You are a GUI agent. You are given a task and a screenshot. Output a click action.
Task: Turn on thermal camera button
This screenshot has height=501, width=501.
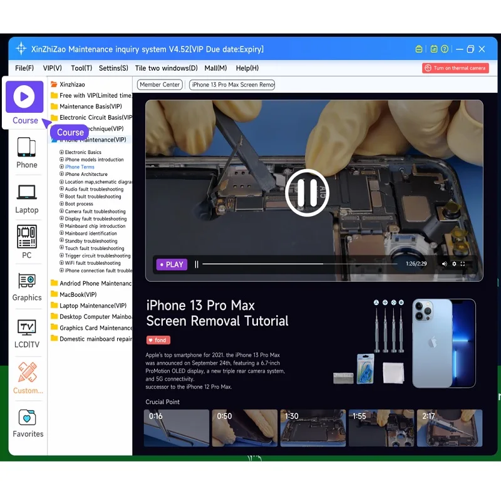coord(455,68)
